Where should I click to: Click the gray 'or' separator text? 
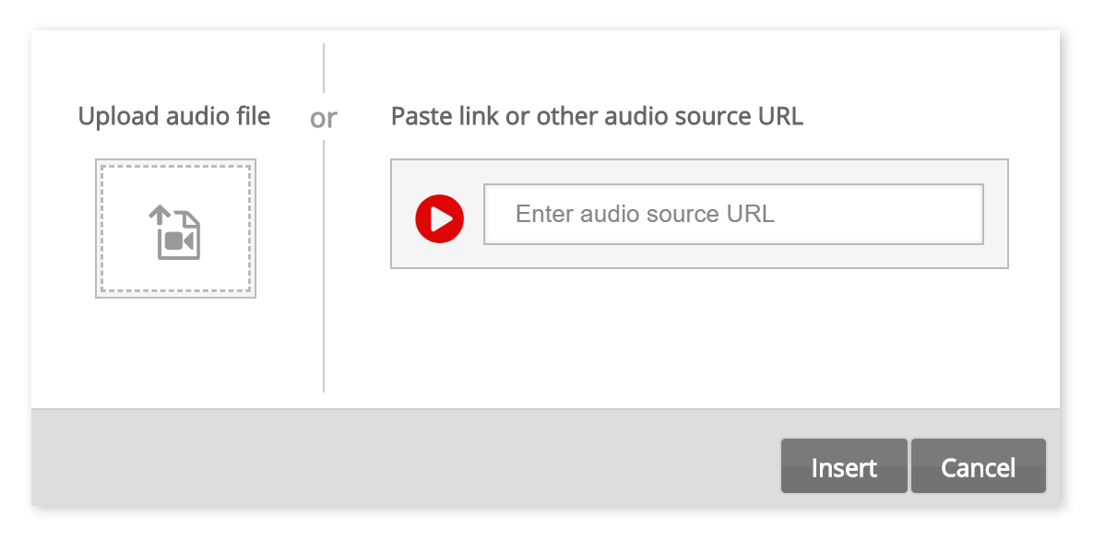(x=324, y=118)
